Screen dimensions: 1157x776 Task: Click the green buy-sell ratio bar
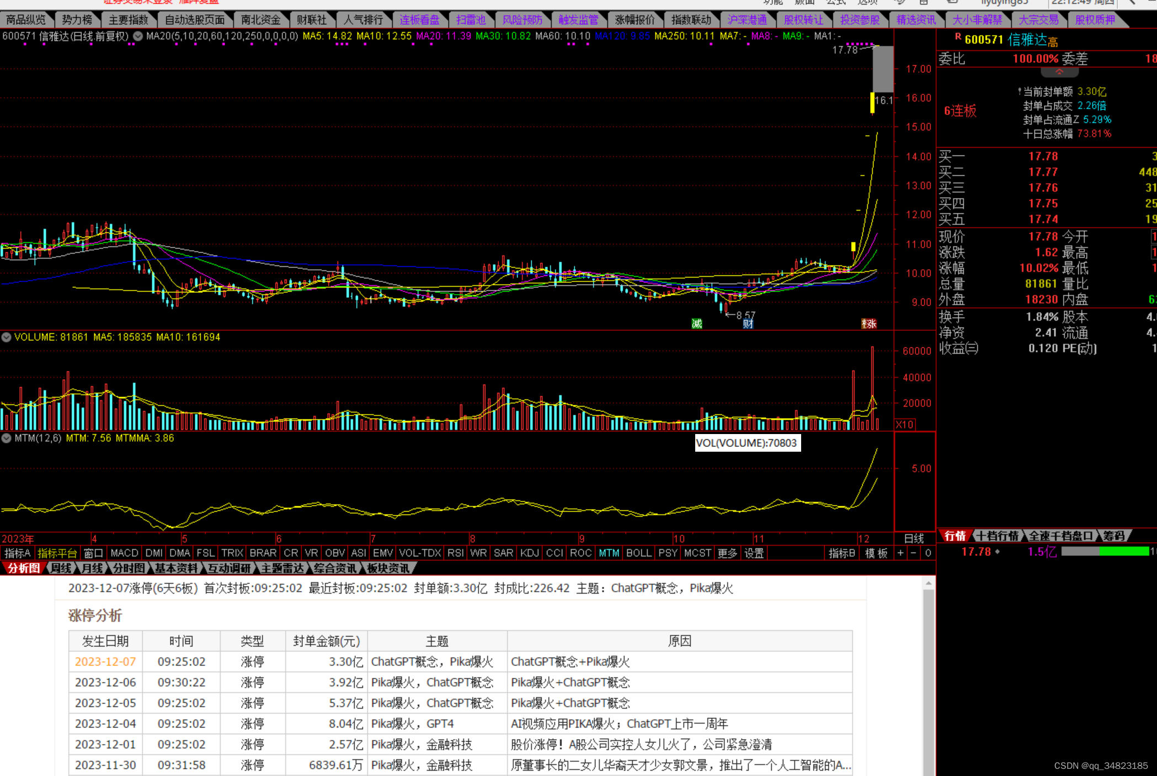1123,551
